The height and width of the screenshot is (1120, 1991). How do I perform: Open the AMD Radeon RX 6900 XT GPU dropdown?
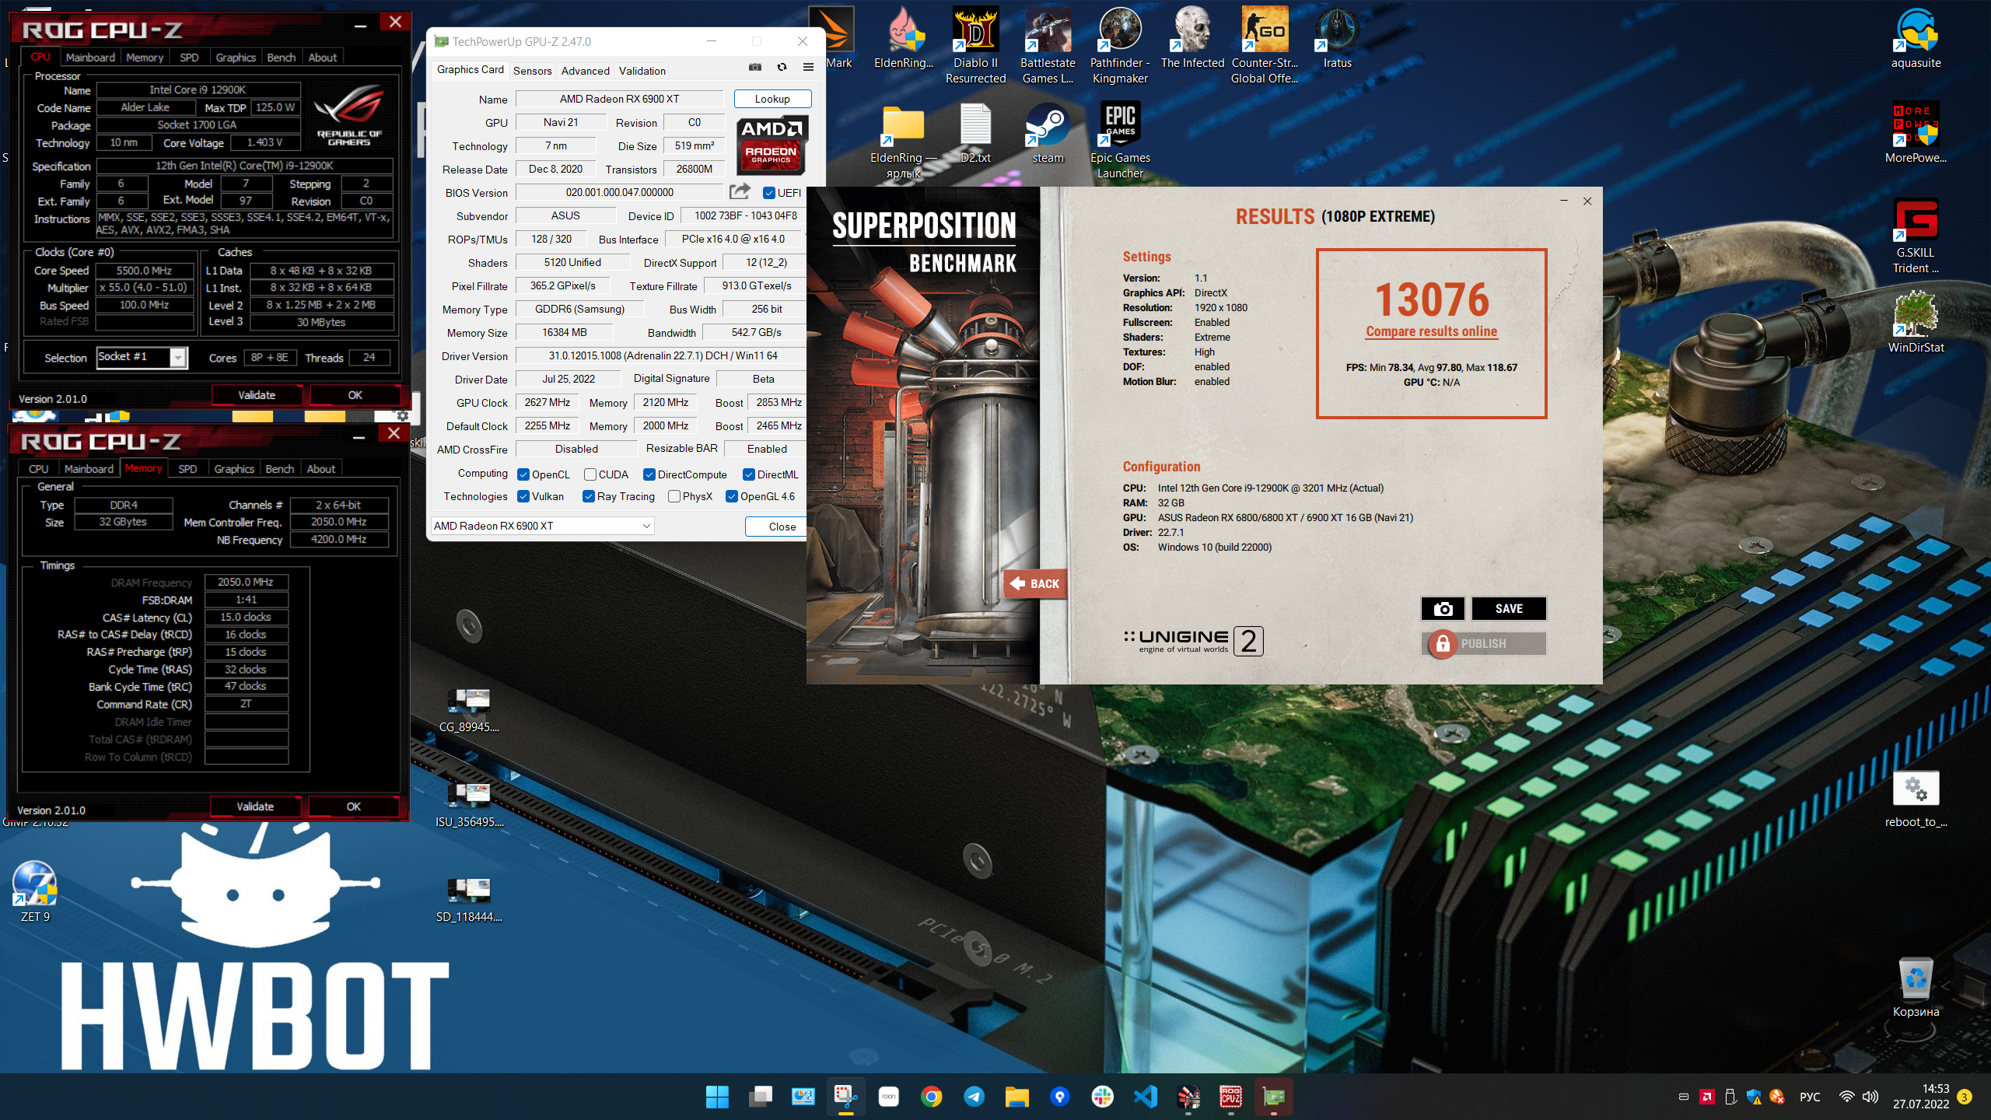pos(542,526)
